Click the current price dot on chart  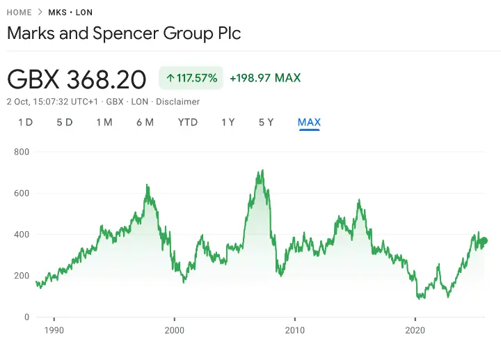(484, 241)
